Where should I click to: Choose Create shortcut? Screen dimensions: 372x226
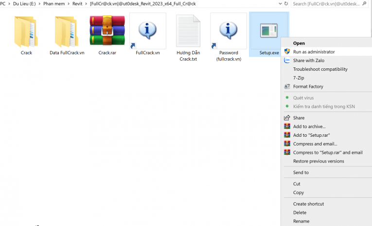click(x=326, y=204)
